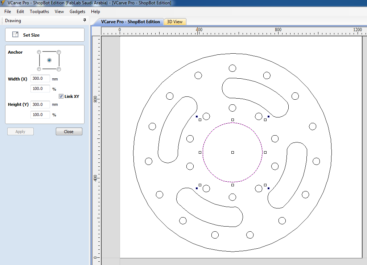The height and width of the screenshot is (265, 367).
Task: Click the Apply button
Action: point(20,132)
